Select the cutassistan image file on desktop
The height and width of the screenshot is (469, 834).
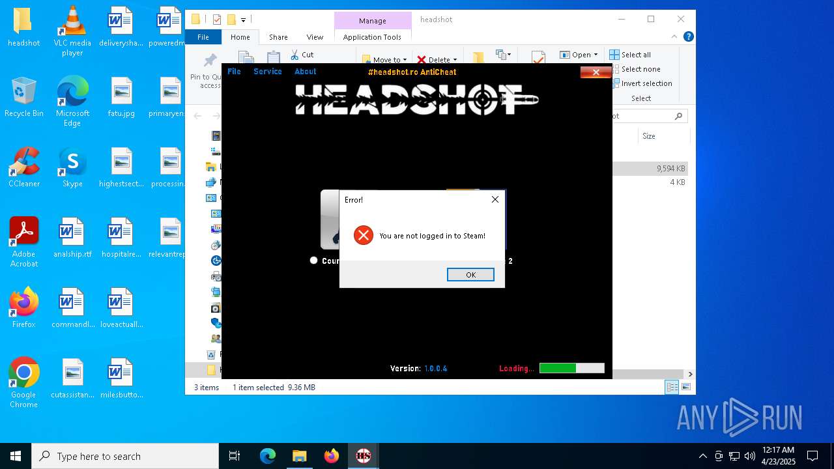click(72, 378)
